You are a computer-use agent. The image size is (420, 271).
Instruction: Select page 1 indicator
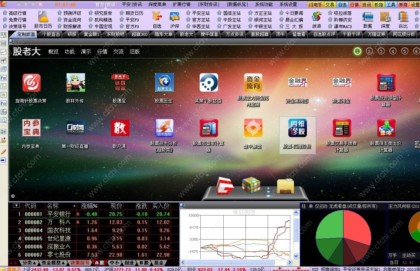point(357,51)
